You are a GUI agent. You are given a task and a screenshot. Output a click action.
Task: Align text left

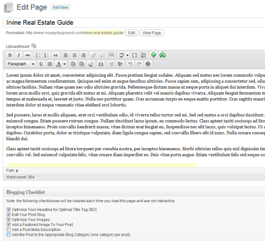(66, 55)
